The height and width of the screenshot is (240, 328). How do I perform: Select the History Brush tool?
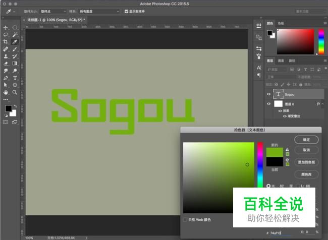click(x=15, y=56)
